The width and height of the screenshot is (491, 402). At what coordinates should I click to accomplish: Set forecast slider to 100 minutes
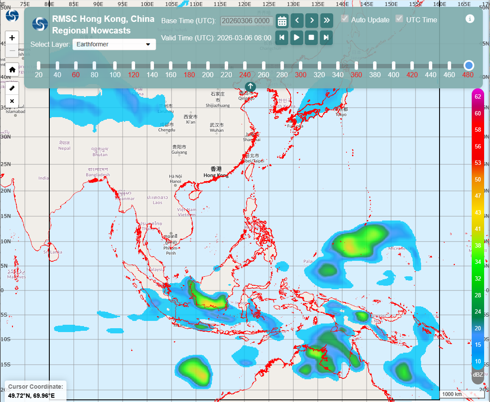(115, 66)
